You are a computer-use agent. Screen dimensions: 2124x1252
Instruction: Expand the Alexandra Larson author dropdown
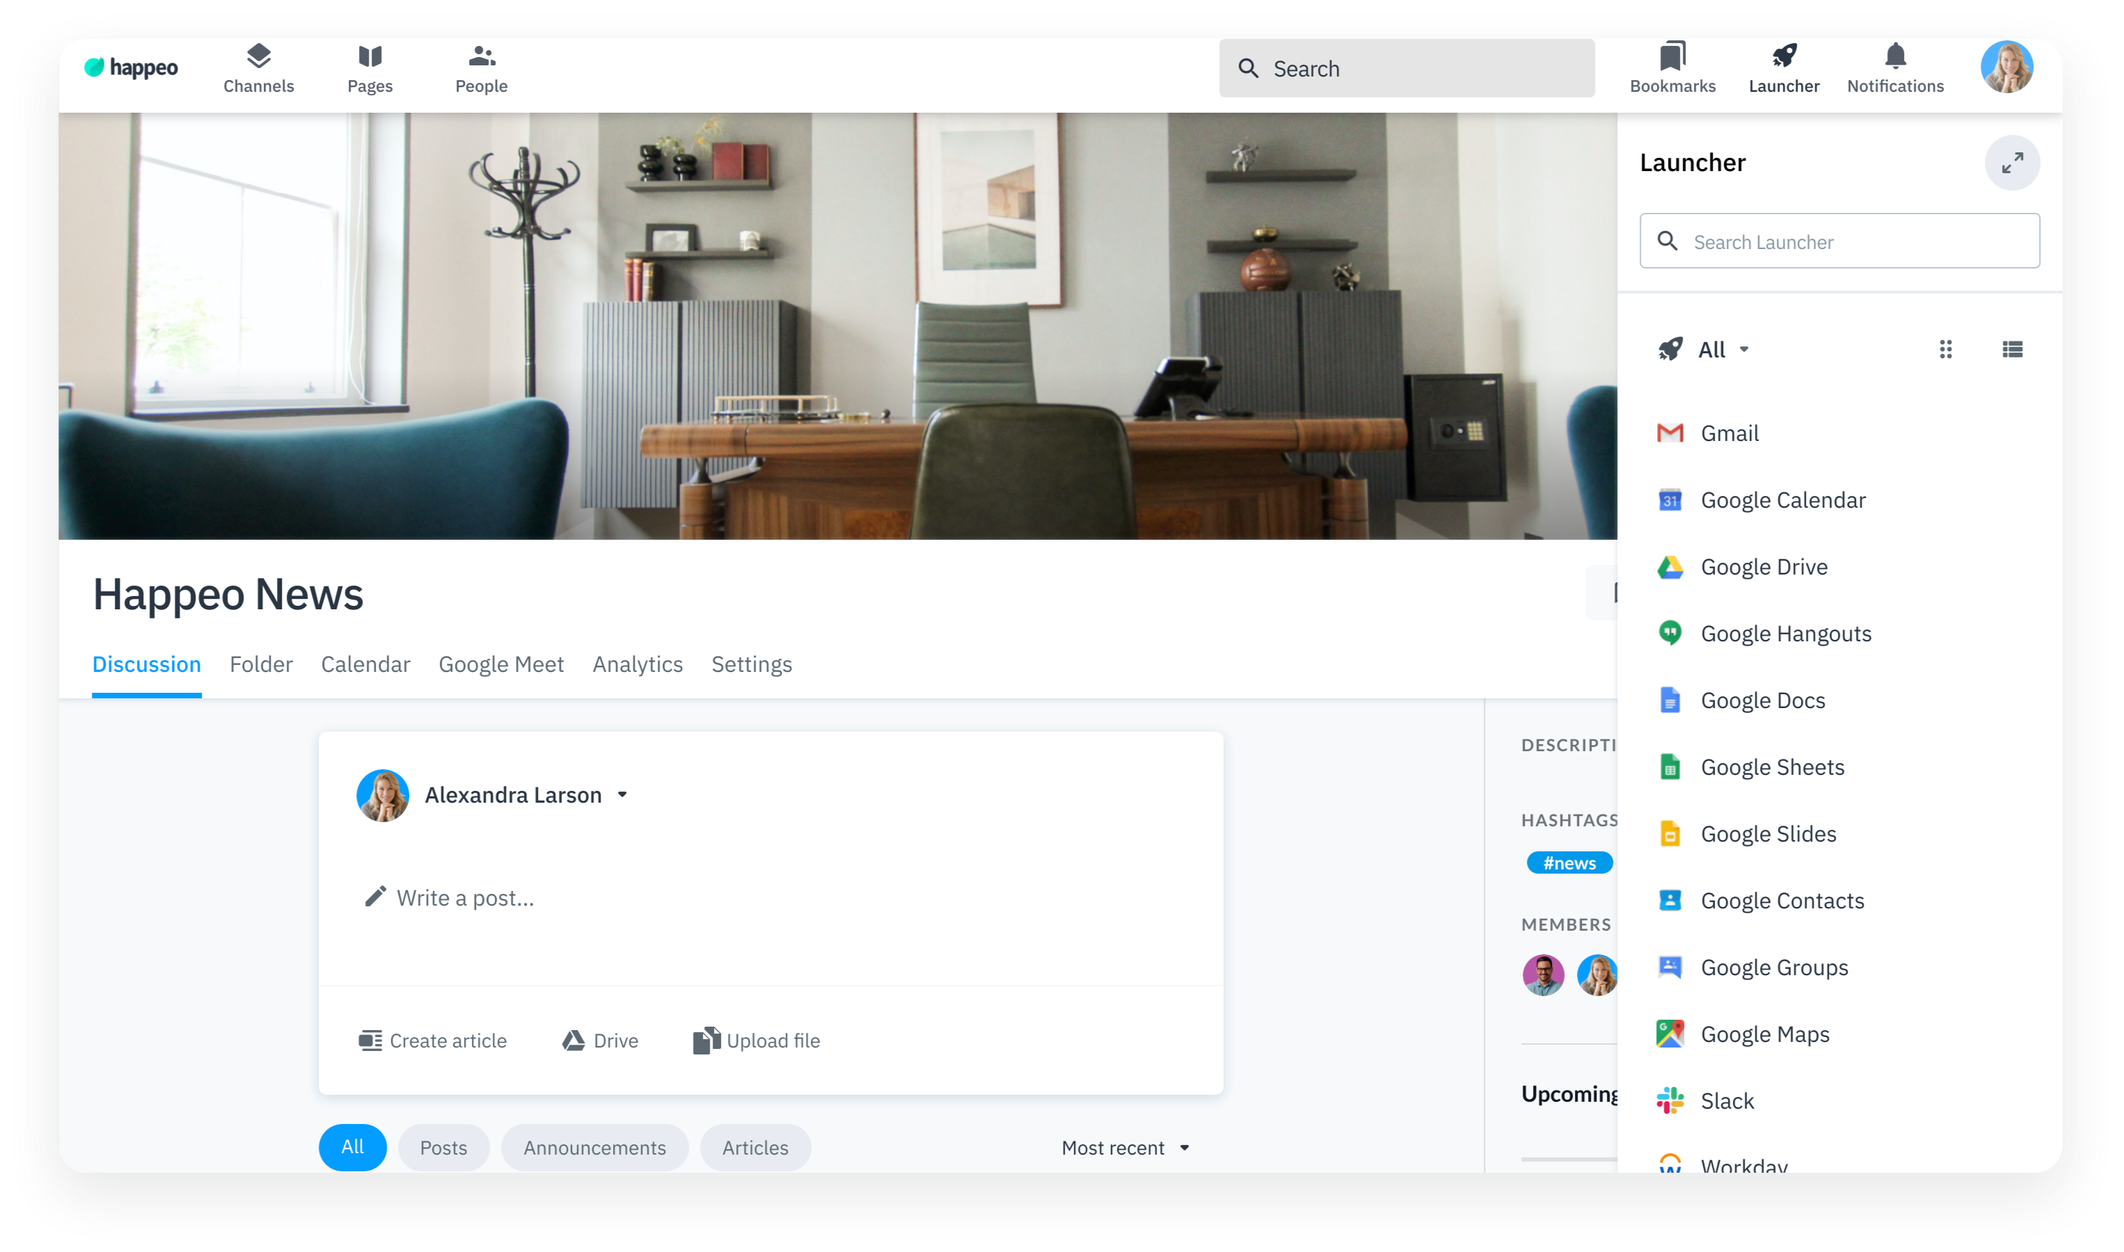coord(622,795)
